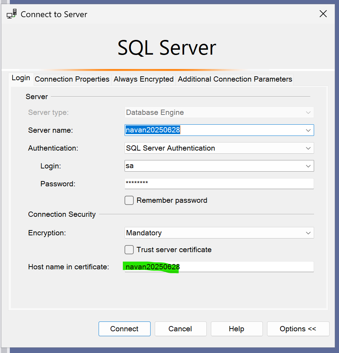This screenshot has height=353, width=339.
Task: Collapse options with Options << button
Action: 298,329
